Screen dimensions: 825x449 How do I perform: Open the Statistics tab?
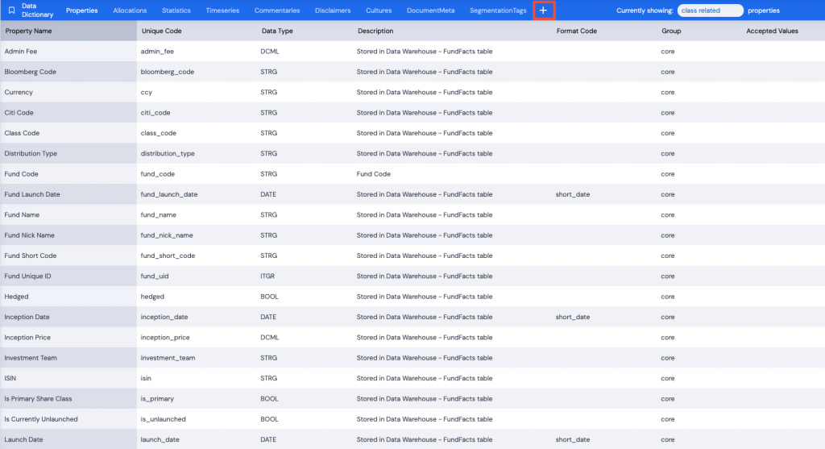176,10
